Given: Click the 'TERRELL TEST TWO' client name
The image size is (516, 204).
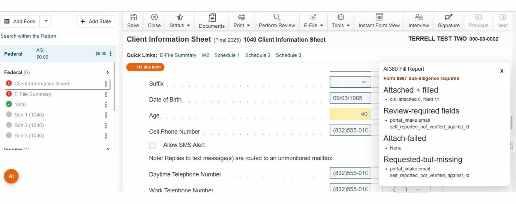Looking at the screenshot, I should (438, 39).
